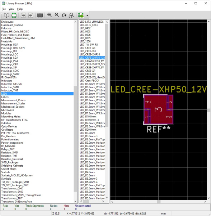This screenshot has width=211, height=216.
Task: Choose footprint LED_CREE-XHP70_12V
Action: (x=92, y=64)
